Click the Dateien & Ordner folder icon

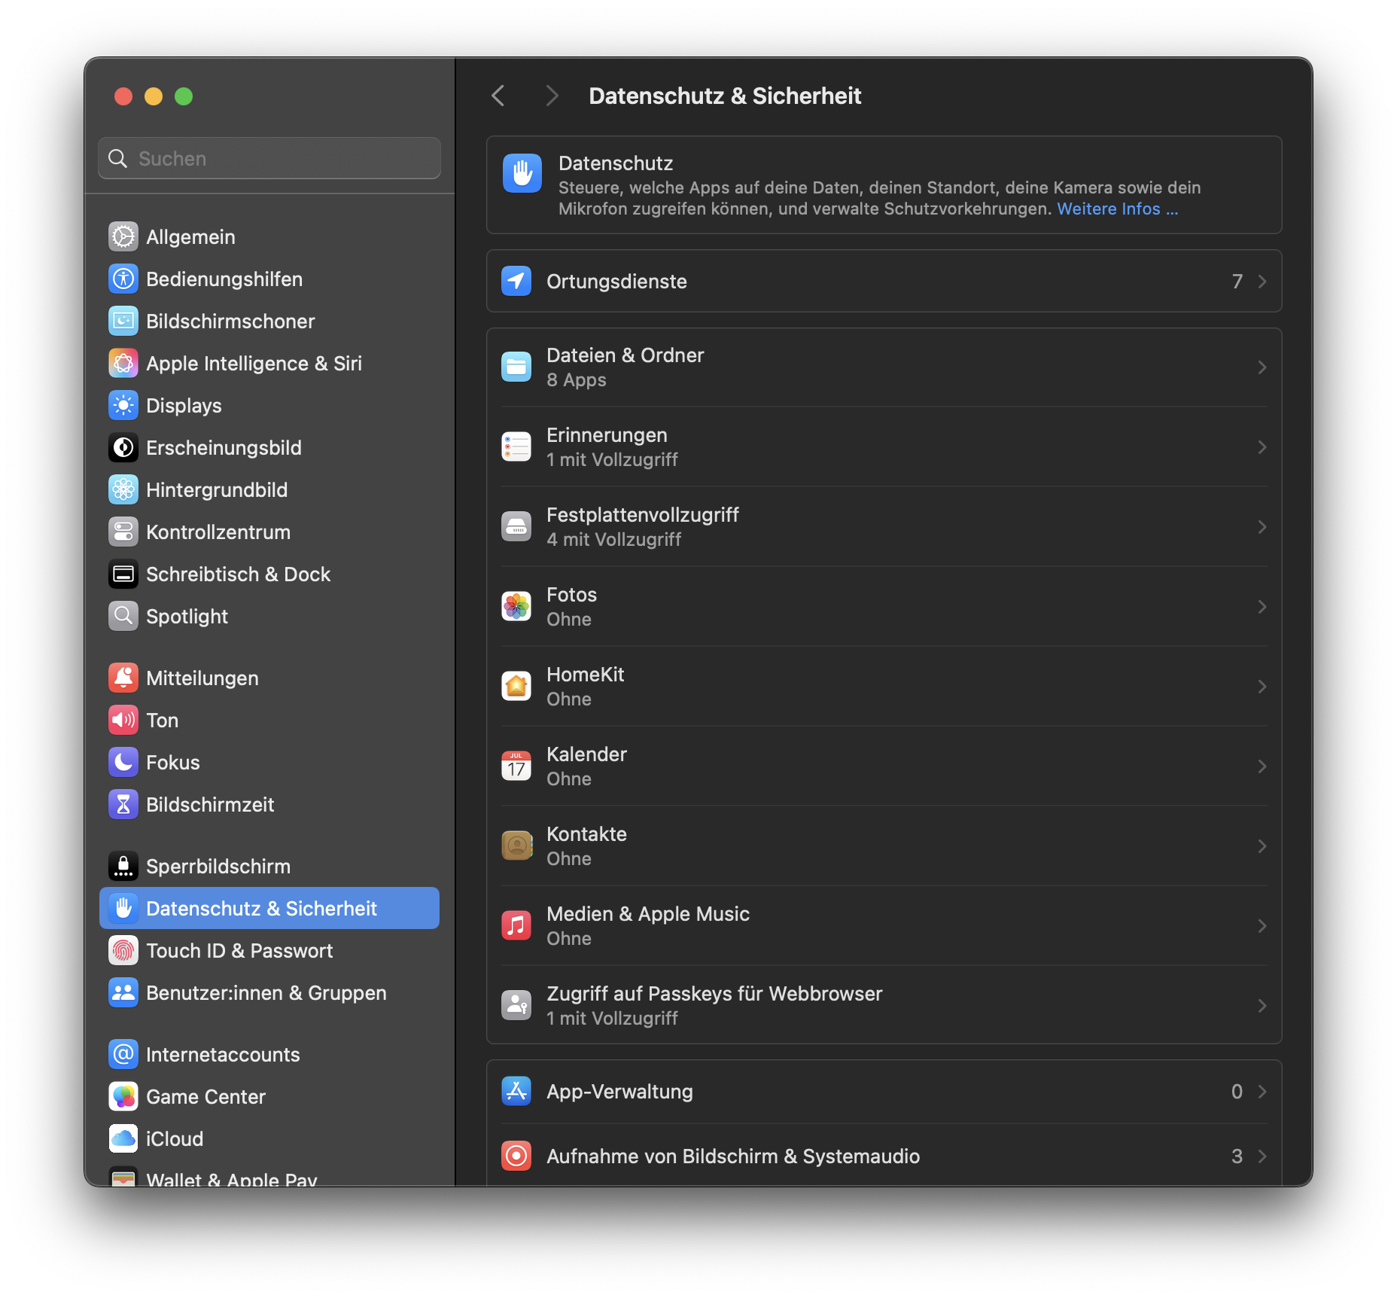pos(516,366)
